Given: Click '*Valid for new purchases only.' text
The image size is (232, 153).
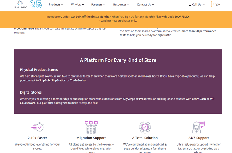Looking at the screenshot, I should pyautogui.click(x=118, y=21).
